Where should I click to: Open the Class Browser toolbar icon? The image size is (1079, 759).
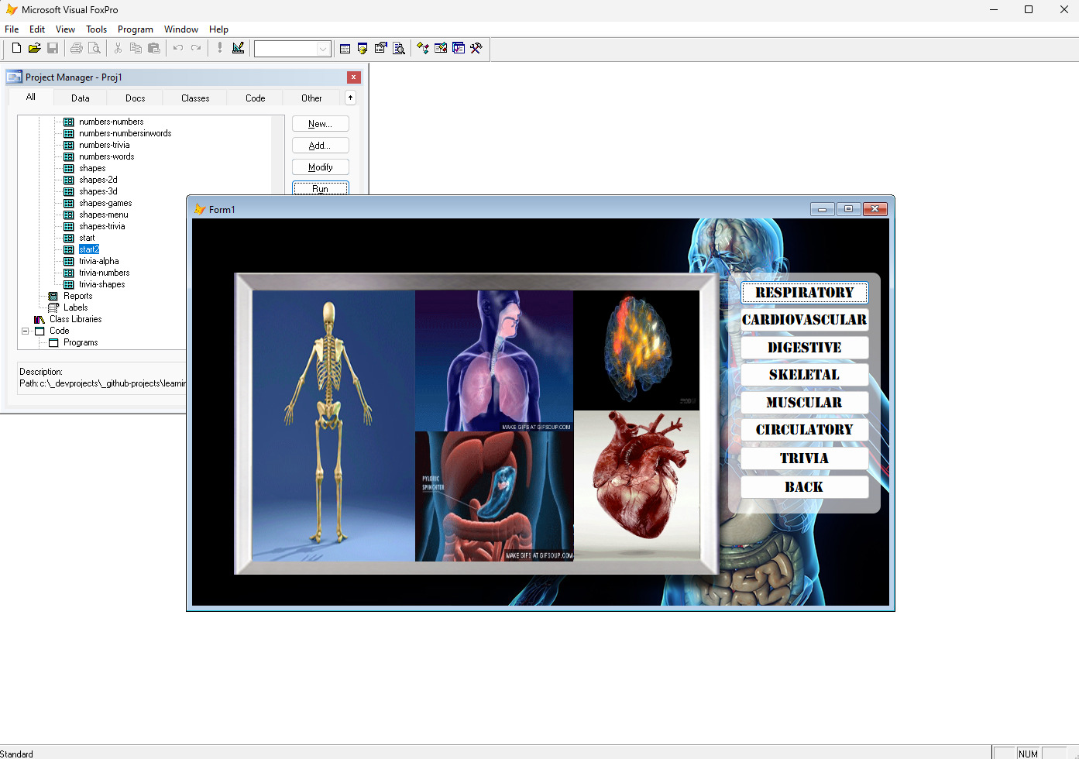point(423,48)
